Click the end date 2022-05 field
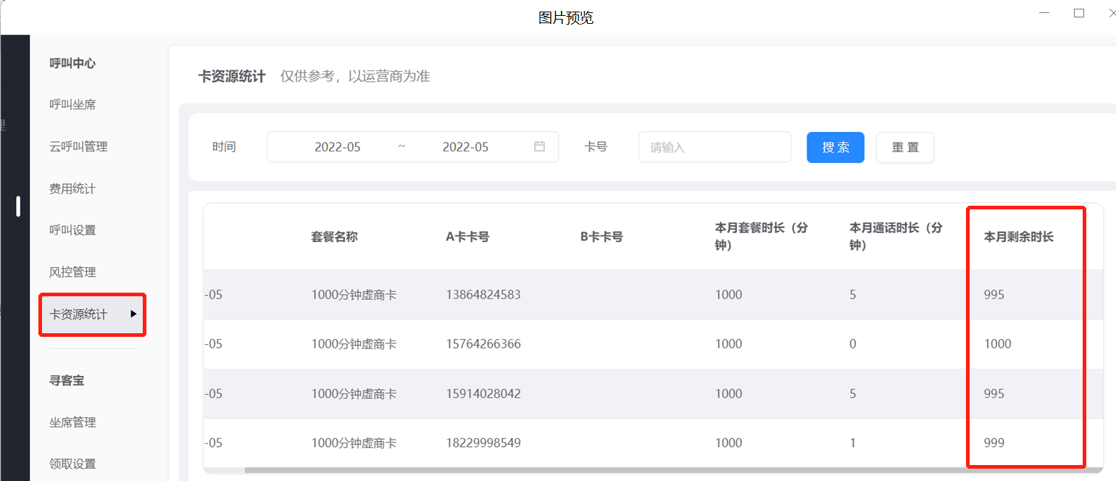This screenshot has width=1116, height=481. pyautogui.click(x=465, y=147)
